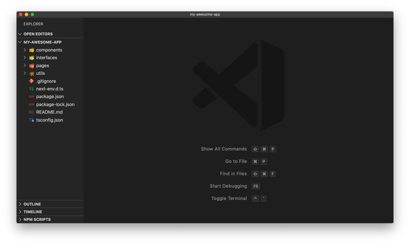Click the git icon beside .gitignore
Image resolution: width=410 pixels, height=245 pixels.
[x=32, y=81]
